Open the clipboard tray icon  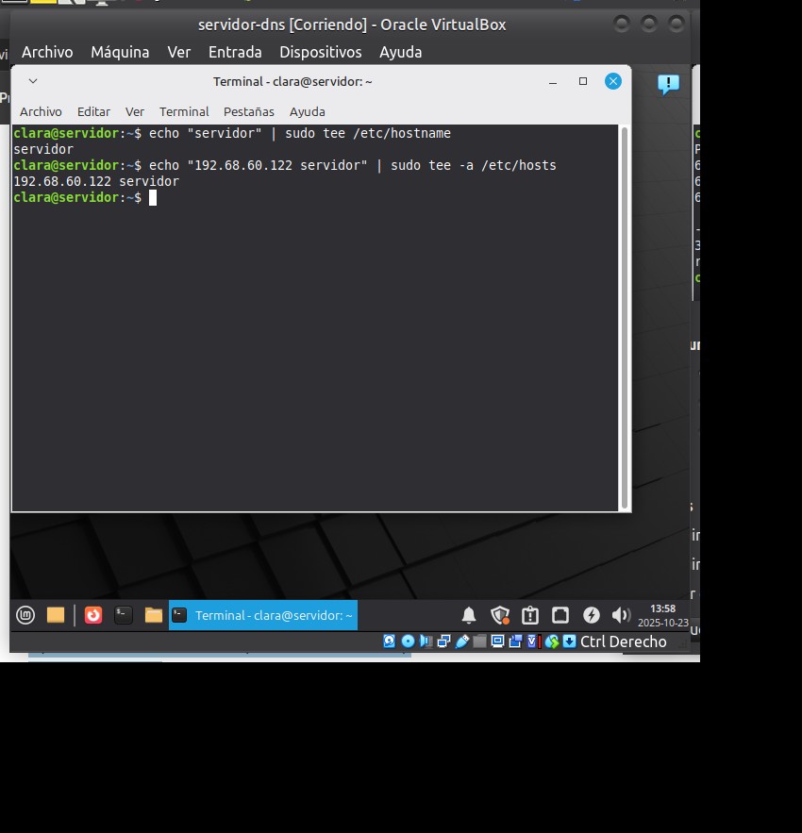(x=530, y=615)
